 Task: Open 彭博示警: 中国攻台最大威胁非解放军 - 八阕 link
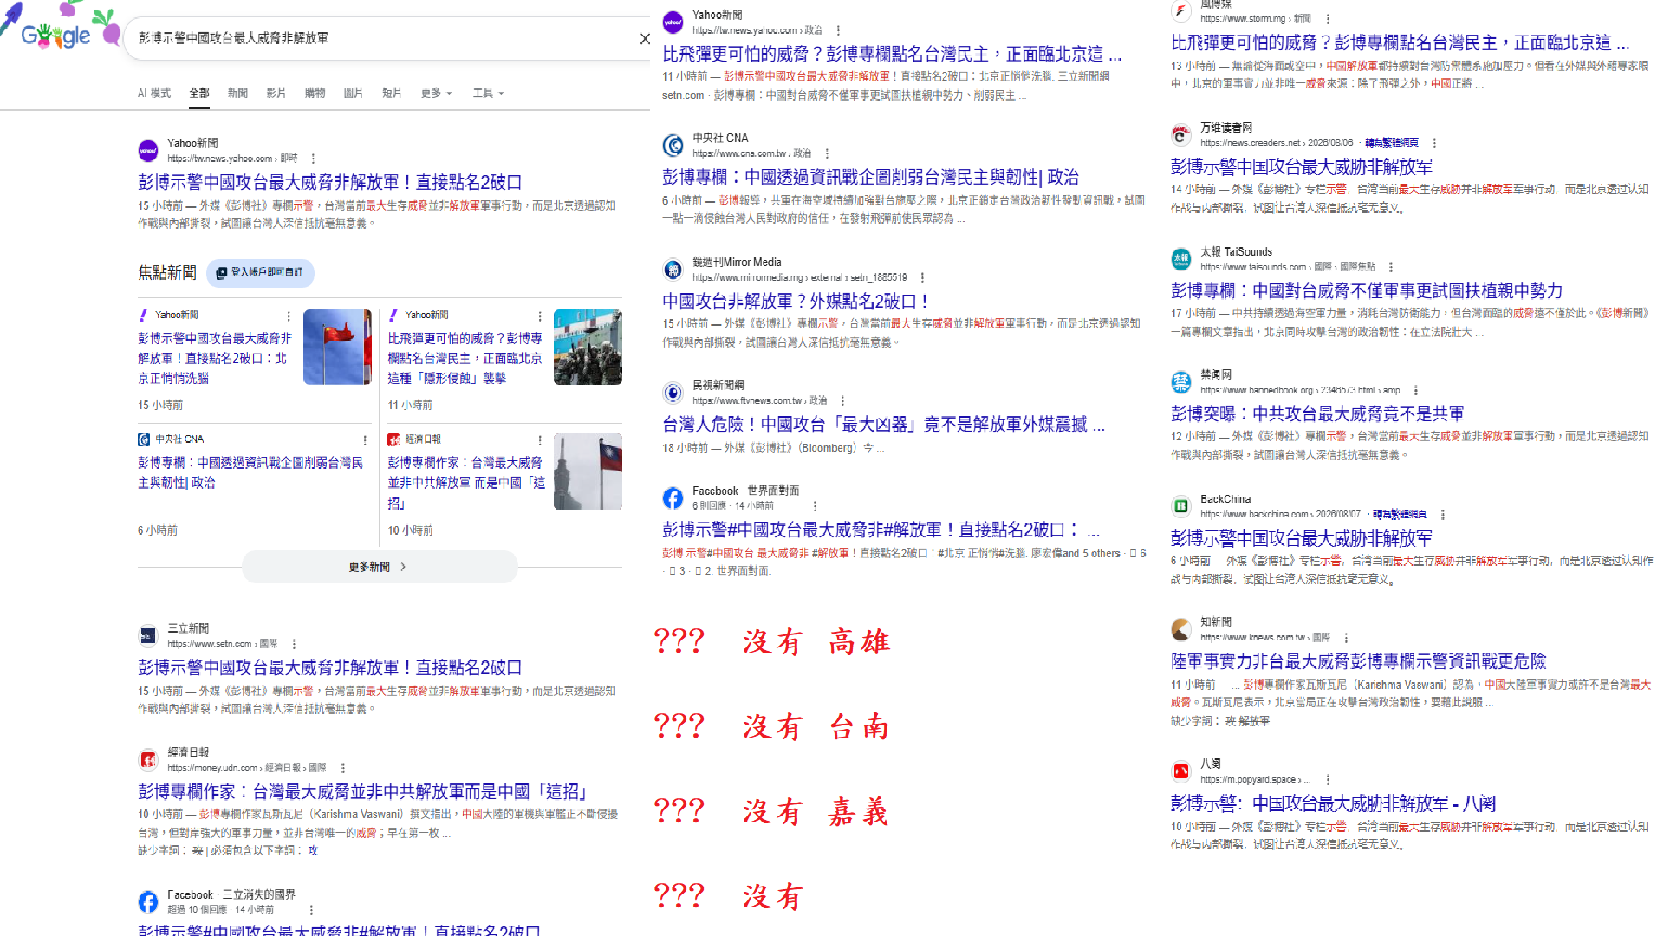point(1333,804)
